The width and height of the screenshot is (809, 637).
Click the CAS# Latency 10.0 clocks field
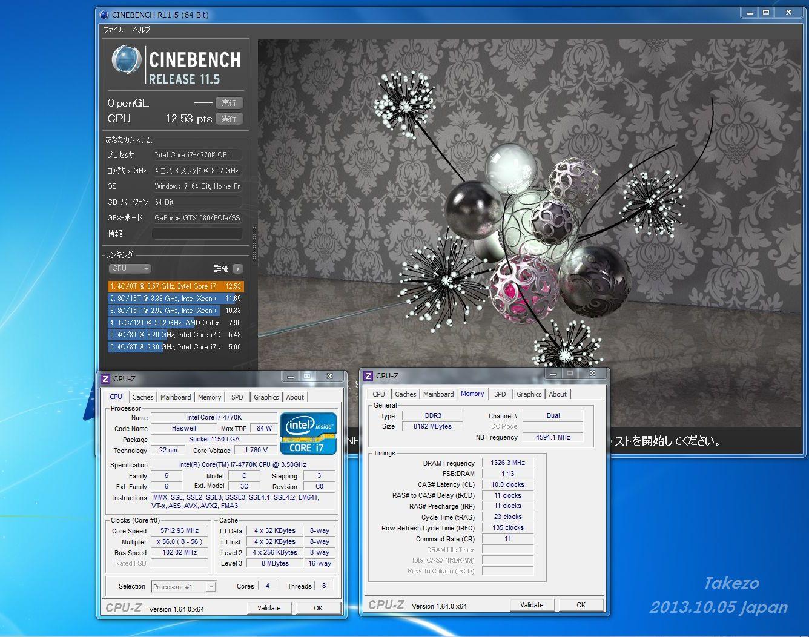coord(508,485)
